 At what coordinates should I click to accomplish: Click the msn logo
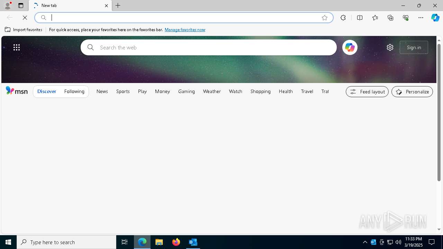17,91
